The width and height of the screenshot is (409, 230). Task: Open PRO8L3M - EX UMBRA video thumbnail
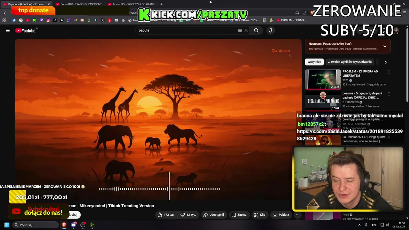(x=323, y=79)
